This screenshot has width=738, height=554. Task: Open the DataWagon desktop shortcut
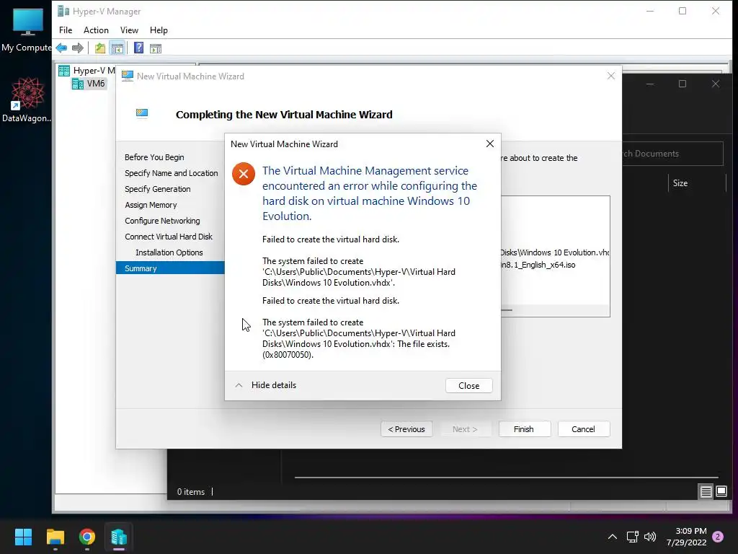(27, 100)
